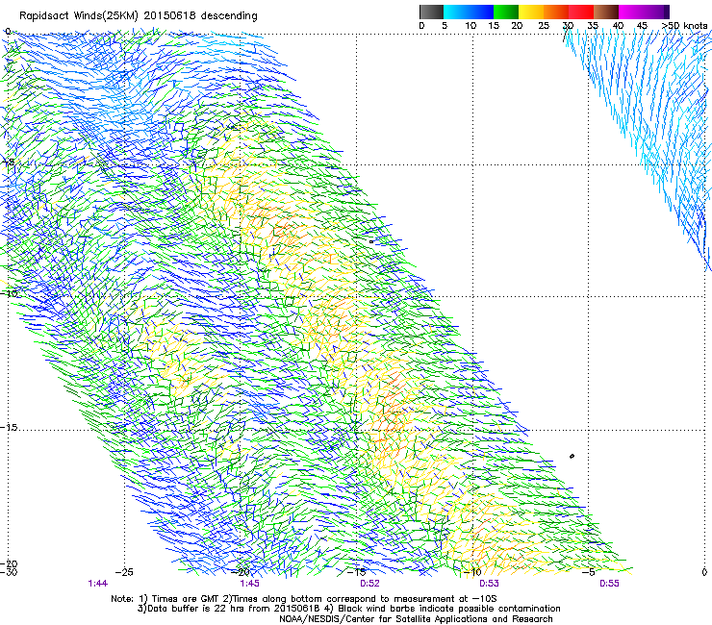Viewport: 712px width, 625px height.
Task: Click the note line starting "Note: 1) Times are GMT"
Action: coord(303,599)
